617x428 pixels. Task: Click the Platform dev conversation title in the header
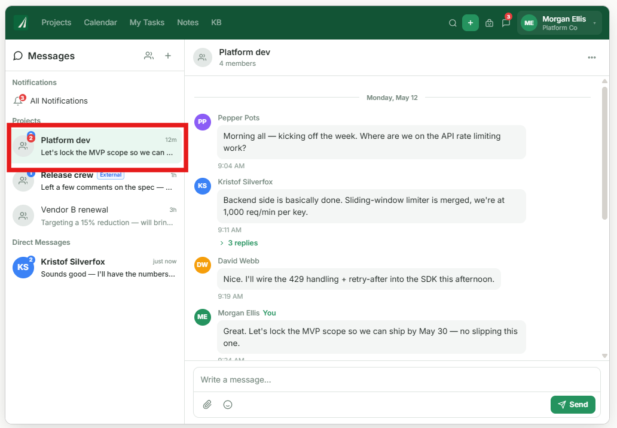pyautogui.click(x=245, y=53)
